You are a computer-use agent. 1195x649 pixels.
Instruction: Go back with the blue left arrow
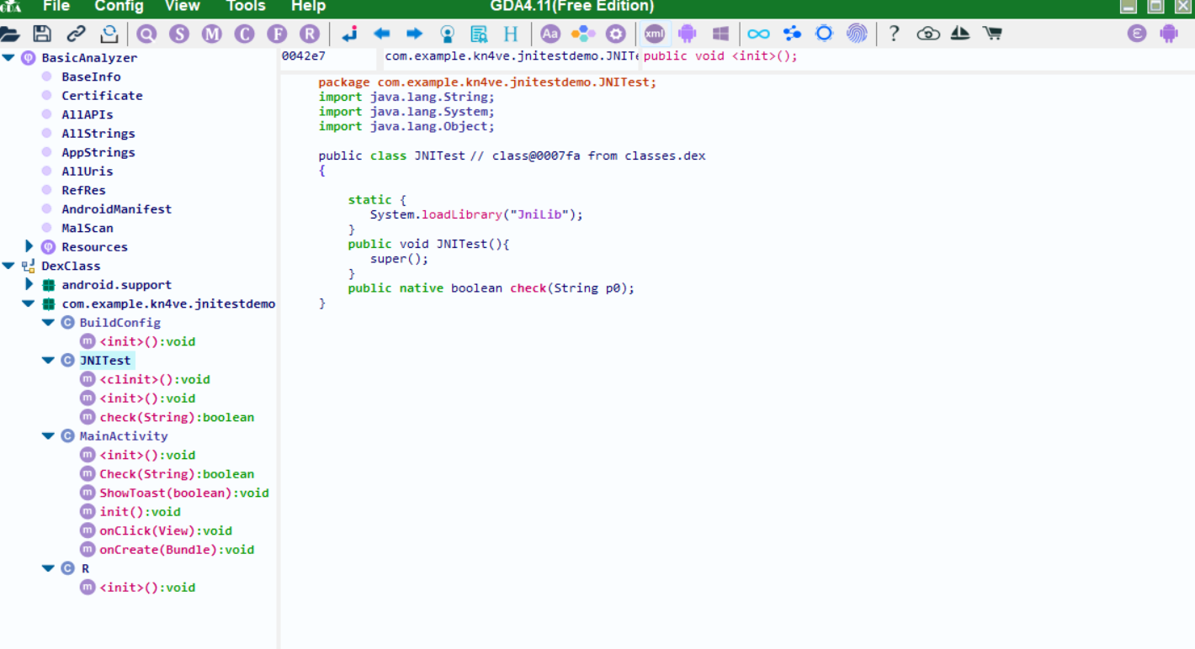tap(382, 34)
